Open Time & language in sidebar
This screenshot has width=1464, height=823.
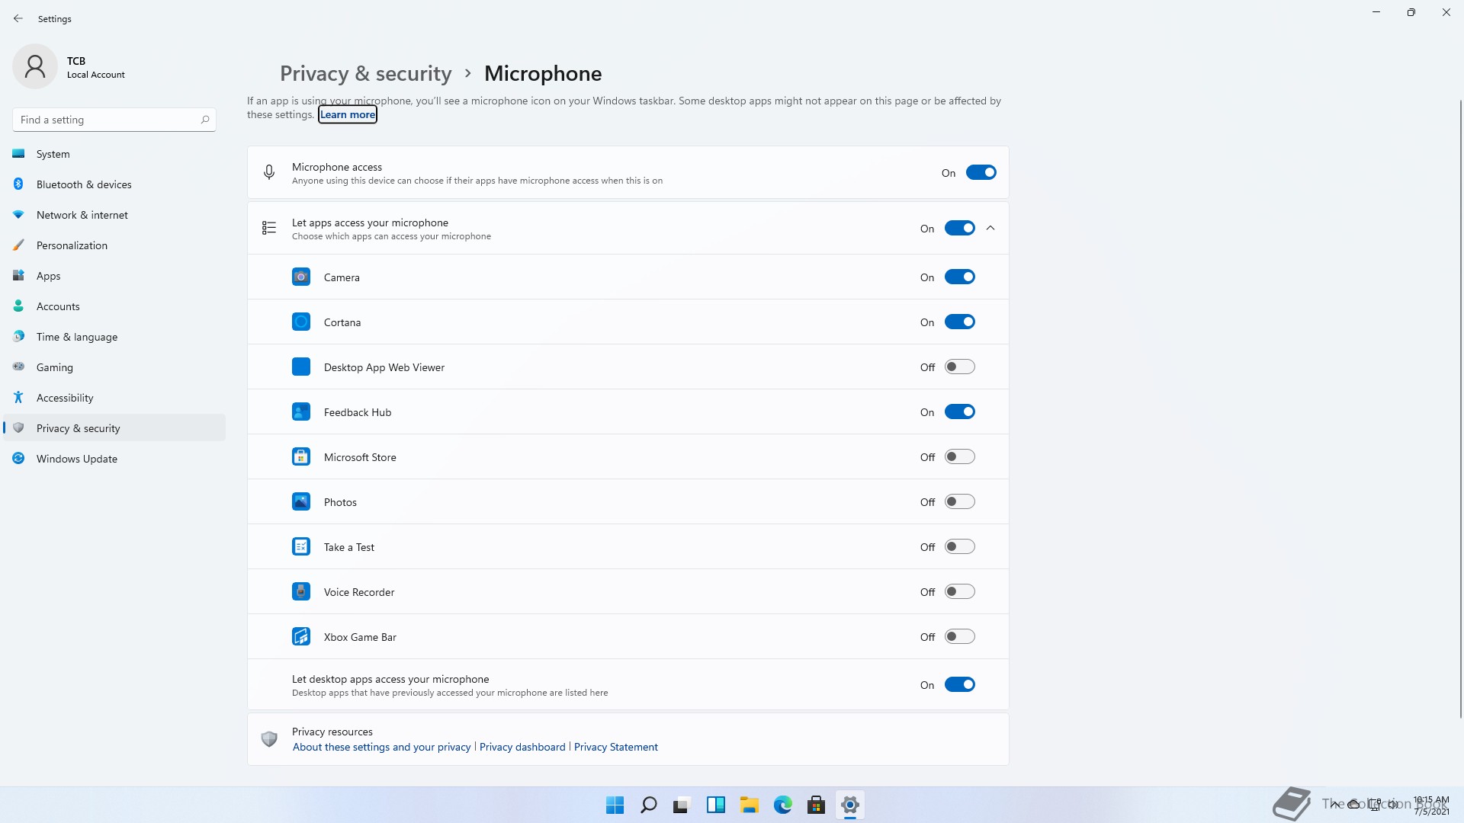pos(114,337)
